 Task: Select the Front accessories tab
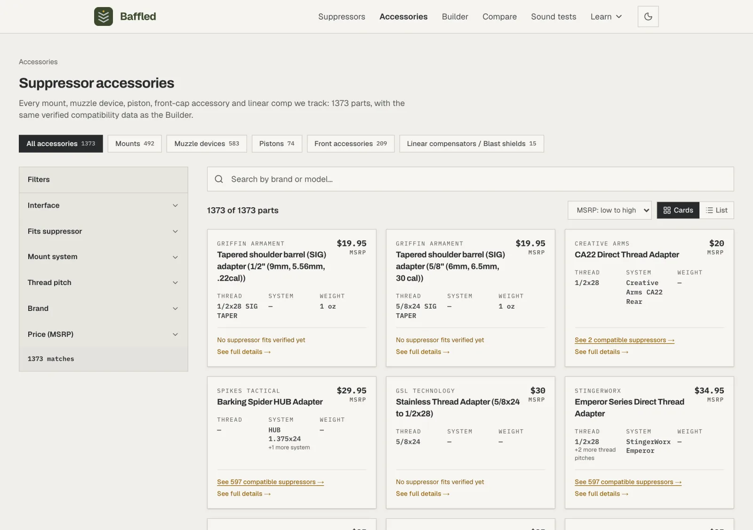point(351,144)
